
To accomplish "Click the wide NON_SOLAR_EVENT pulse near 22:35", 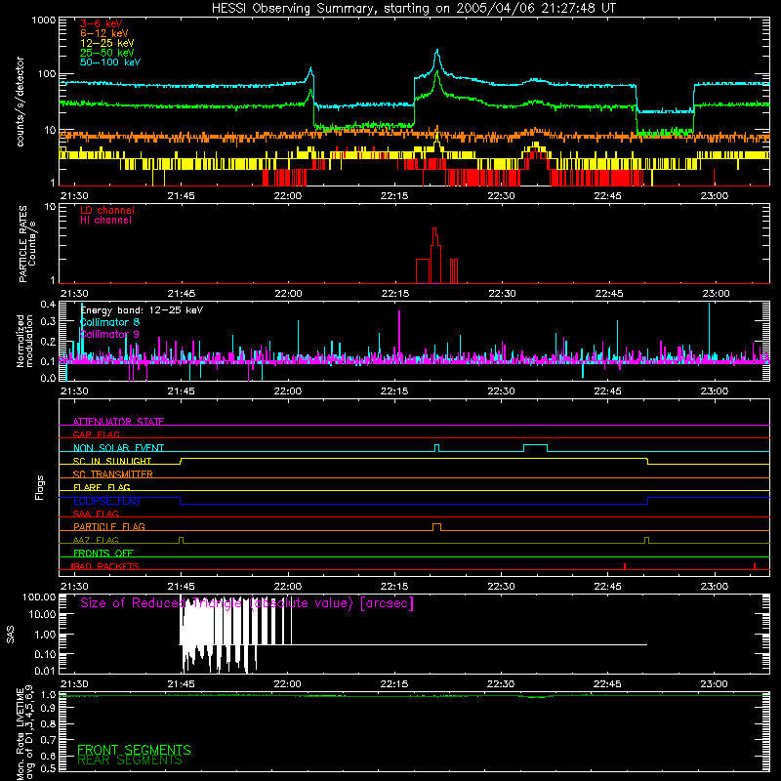I will pos(535,447).
